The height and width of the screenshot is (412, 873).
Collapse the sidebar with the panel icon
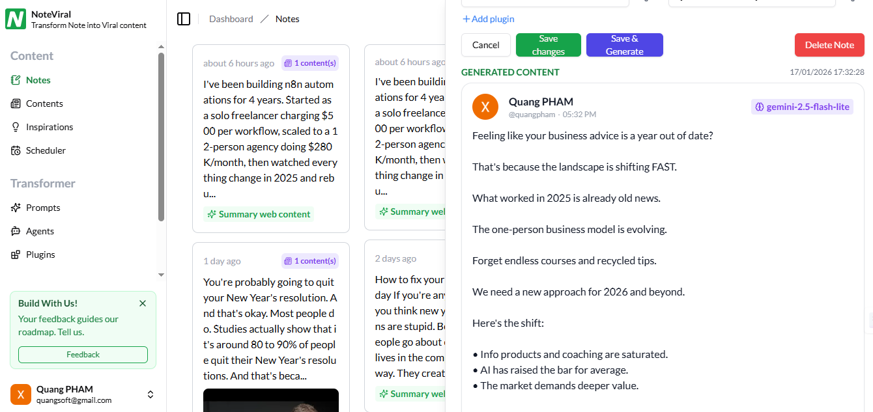point(184,19)
